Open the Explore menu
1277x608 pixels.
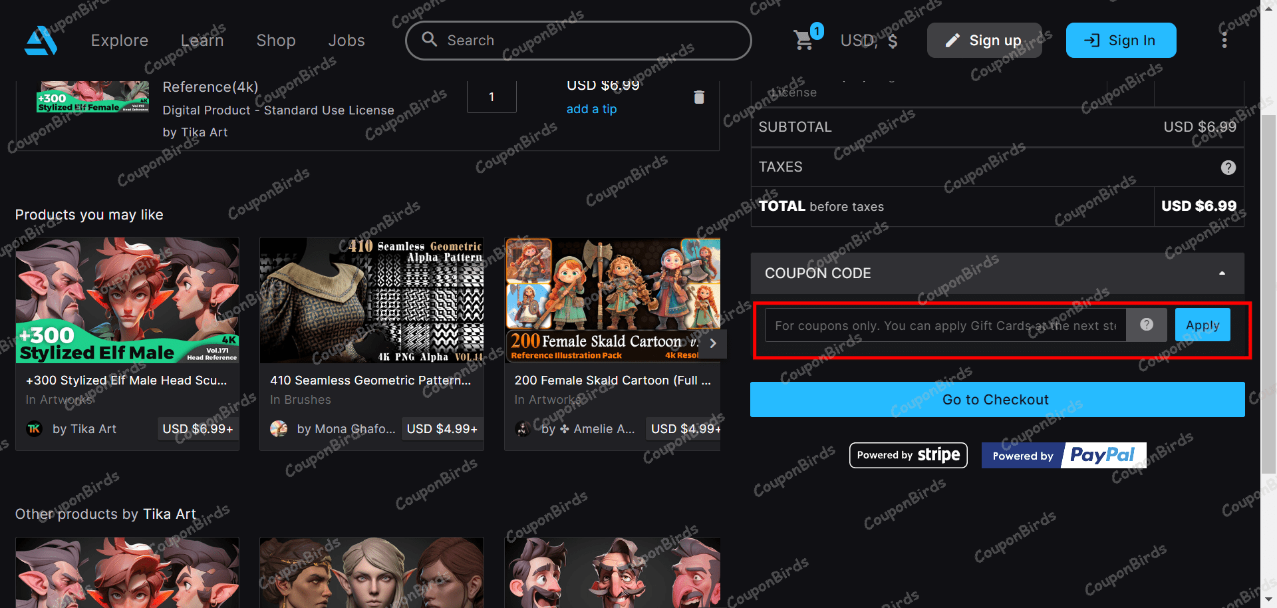(119, 40)
